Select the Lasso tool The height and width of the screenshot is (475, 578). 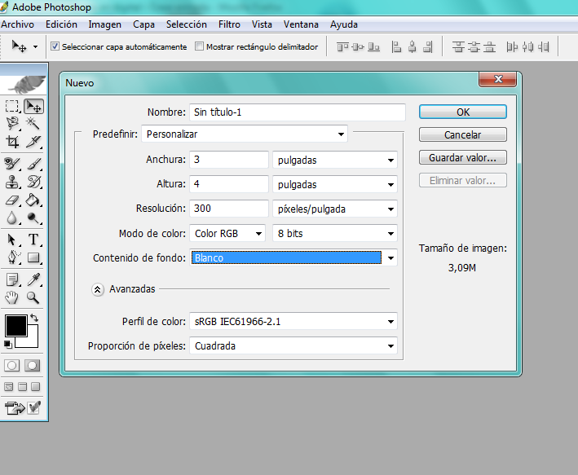point(12,124)
